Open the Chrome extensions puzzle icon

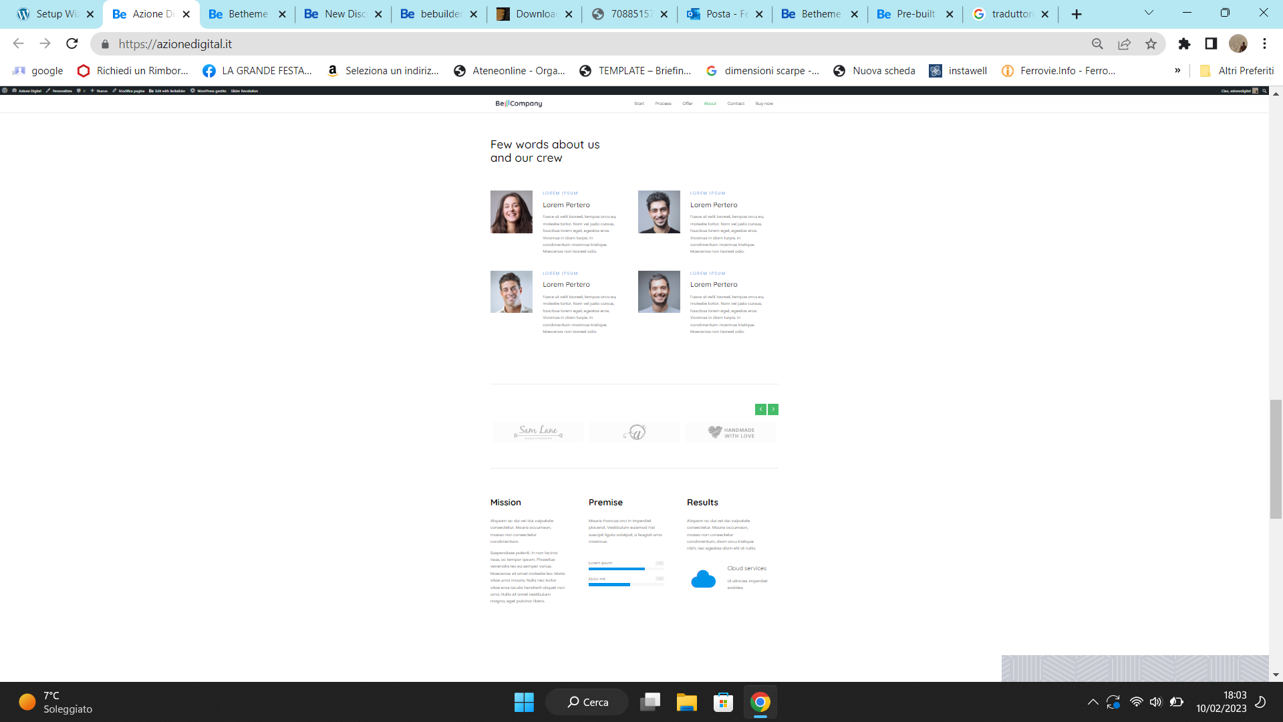(x=1184, y=43)
